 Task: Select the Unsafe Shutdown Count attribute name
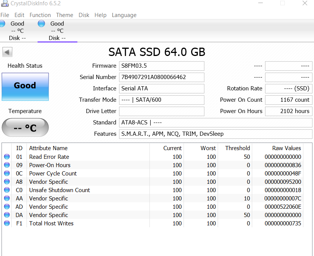point(60,190)
